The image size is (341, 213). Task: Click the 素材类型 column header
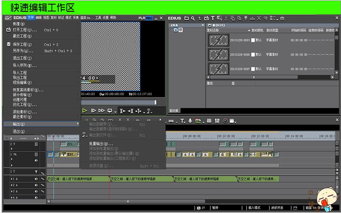(x=272, y=30)
